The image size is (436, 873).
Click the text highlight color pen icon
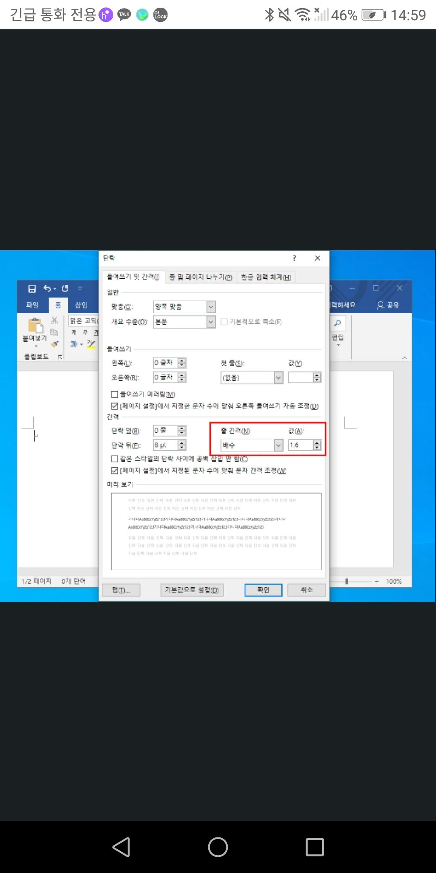[x=91, y=344]
